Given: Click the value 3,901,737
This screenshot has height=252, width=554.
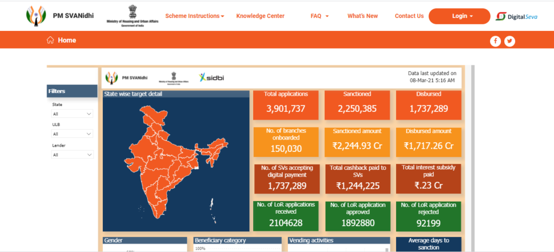Looking at the screenshot, I should pos(286,109).
